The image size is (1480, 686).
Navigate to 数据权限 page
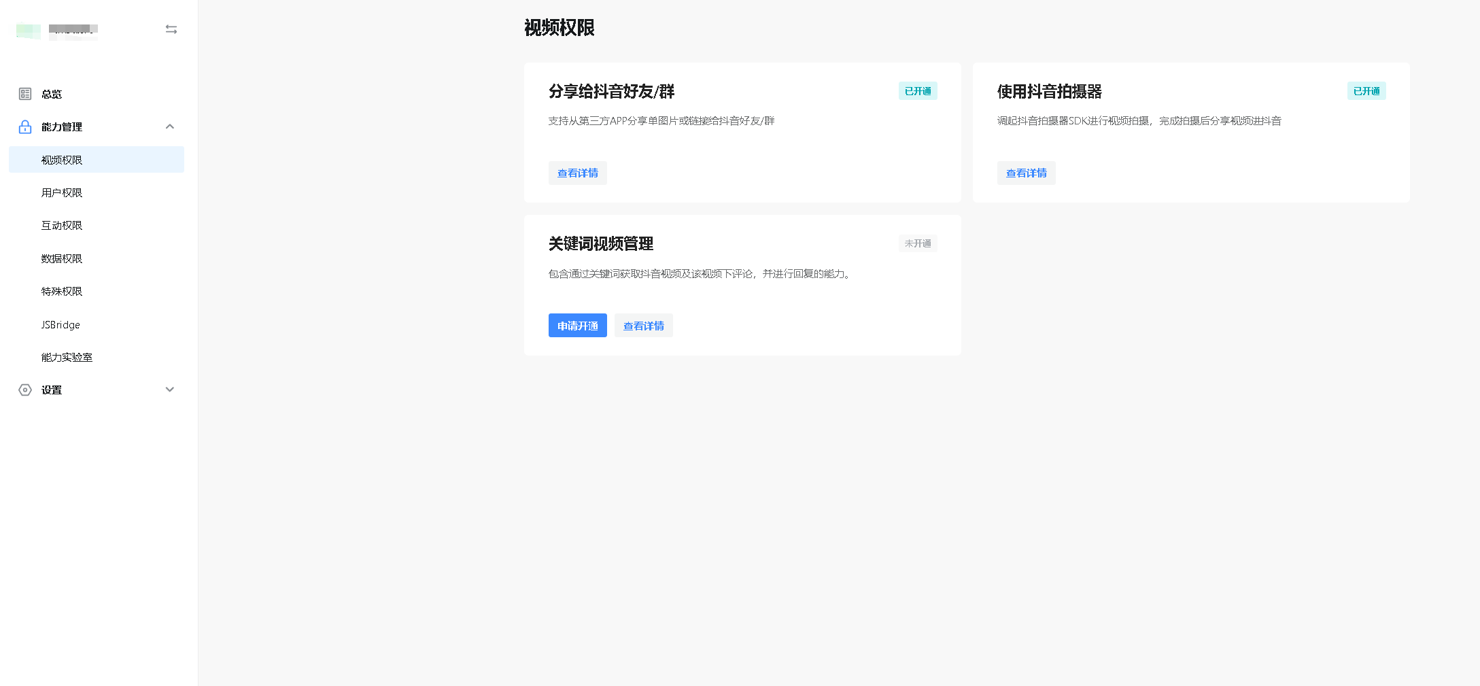point(62,258)
